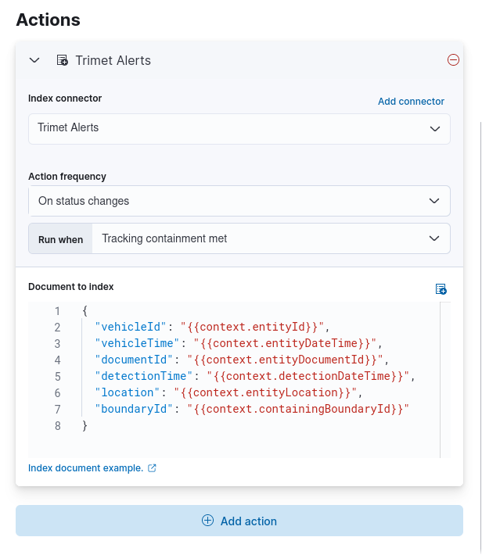Click the Add variable icon above editor

click(441, 289)
